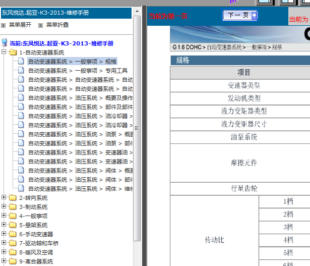Click page icon of 一般事项 > 规格 row
Image resolution: width=310 pixels, height=266 pixels.
[21, 61]
